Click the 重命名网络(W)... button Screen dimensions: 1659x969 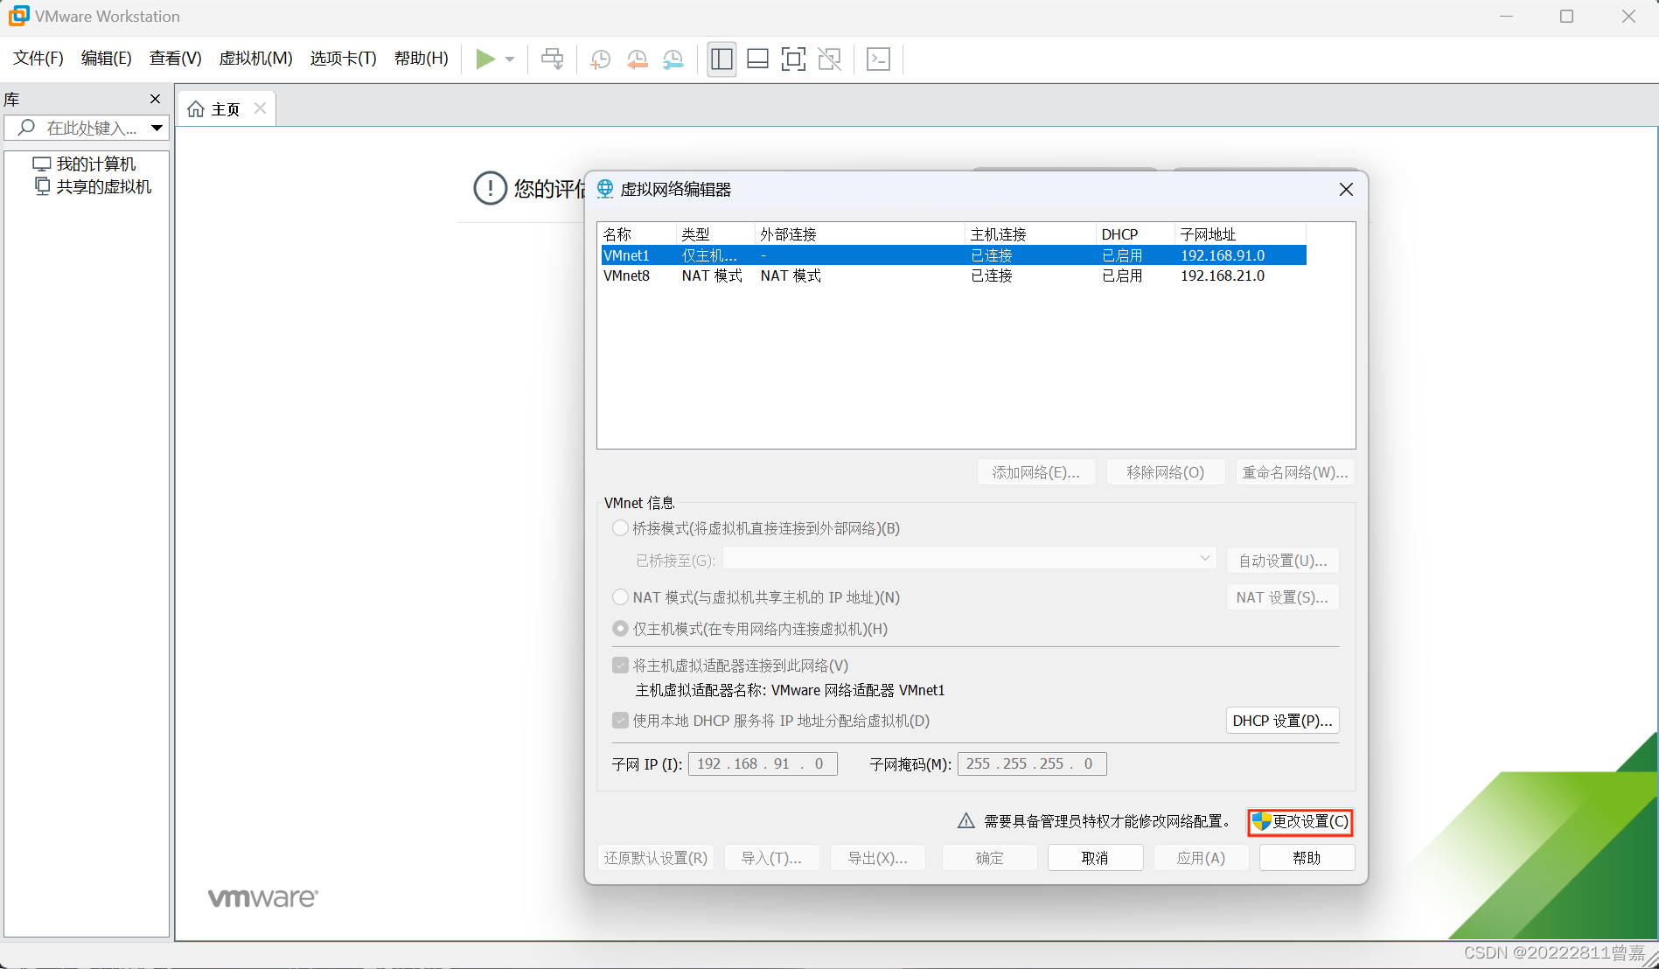(1295, 472)
